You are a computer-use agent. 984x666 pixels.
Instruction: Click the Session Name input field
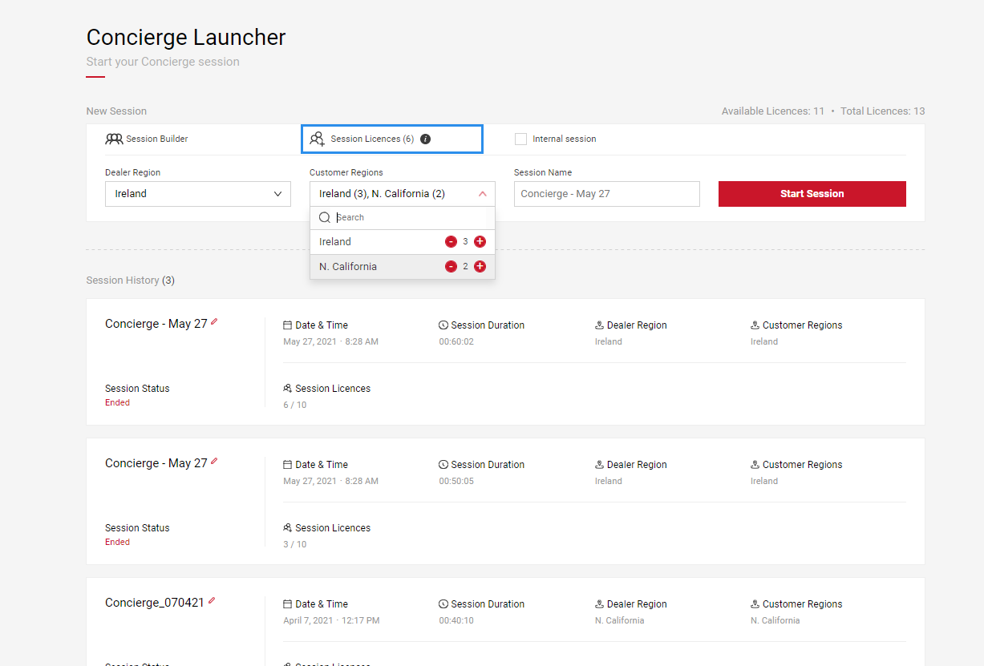click(607, 194)
